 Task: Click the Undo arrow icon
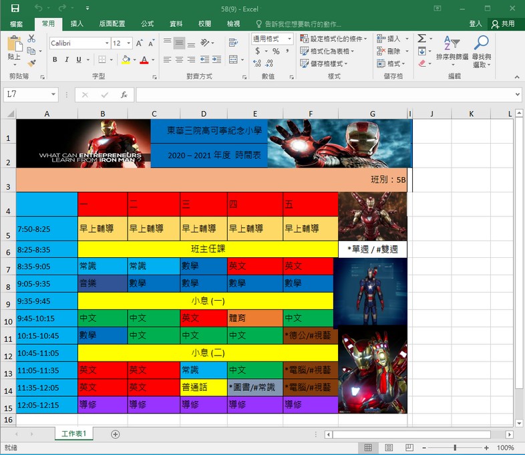click(39, 8)
